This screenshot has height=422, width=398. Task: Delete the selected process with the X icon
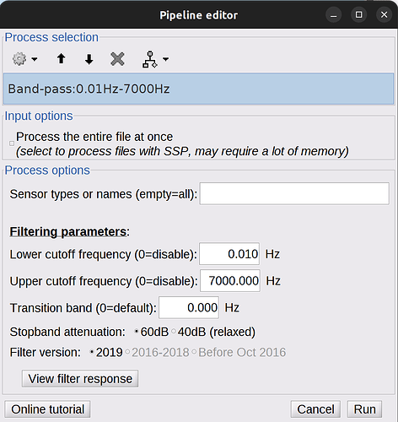(x=117, y=59)
